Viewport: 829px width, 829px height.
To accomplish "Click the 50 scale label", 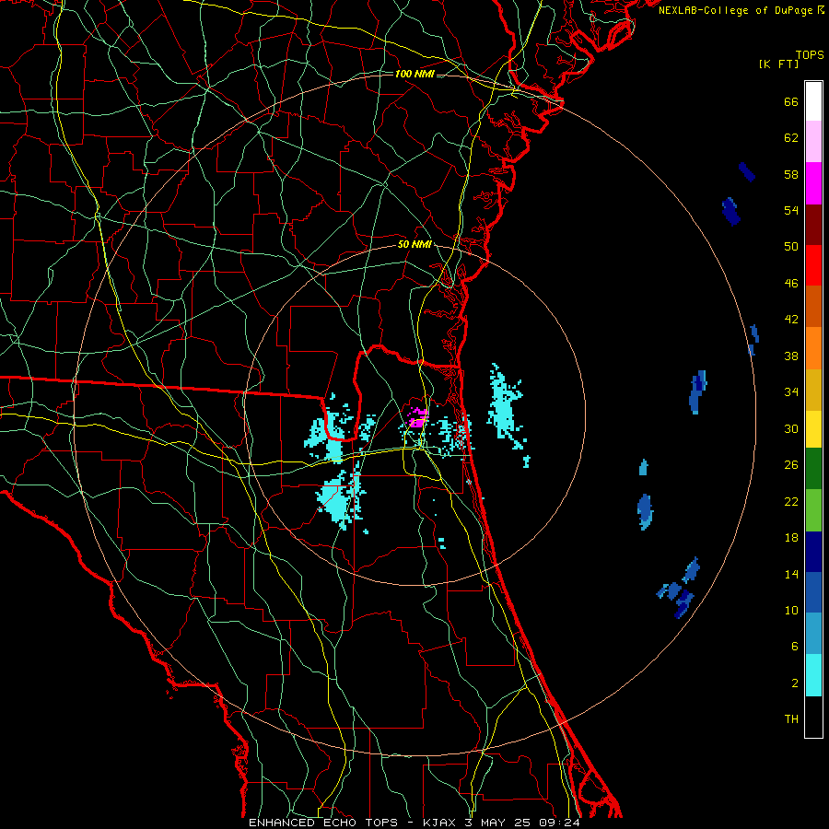I will click(791, 246).
